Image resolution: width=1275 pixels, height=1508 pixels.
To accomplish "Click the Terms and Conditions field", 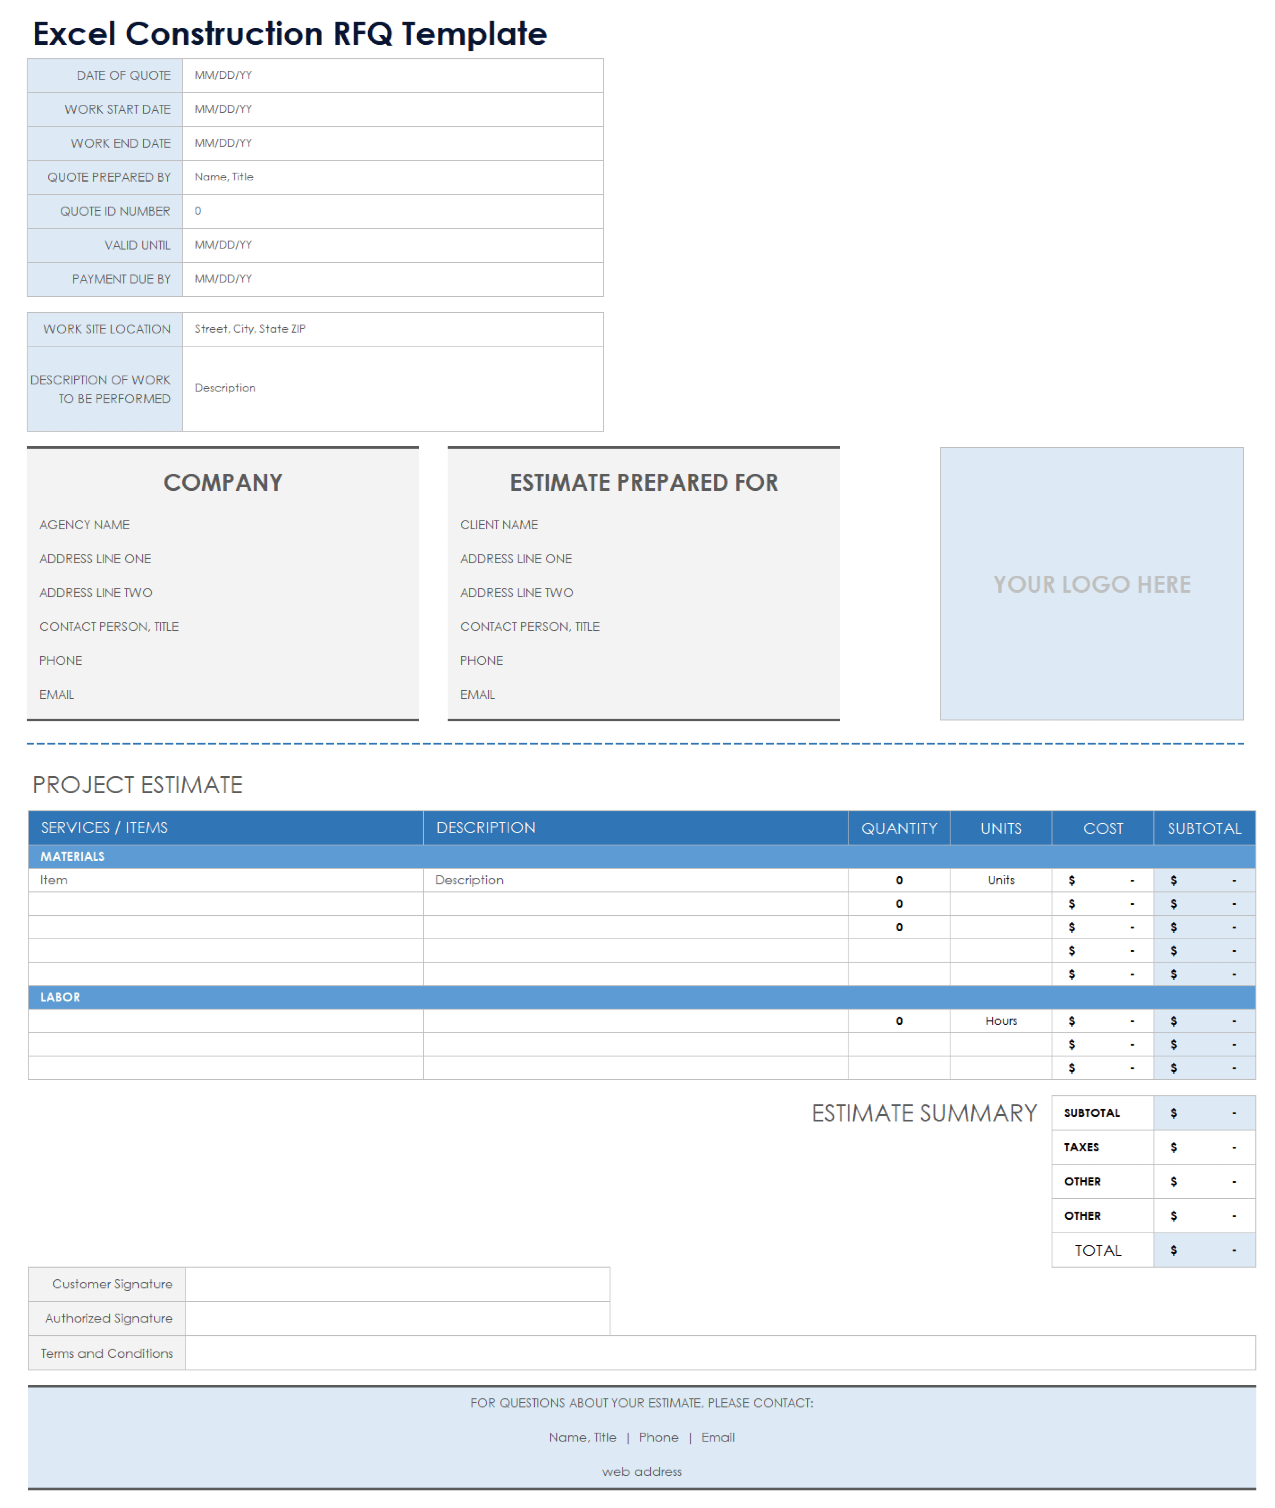I will pos(721,1353).
